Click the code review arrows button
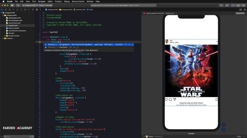Viewport: 247px width, 138px height. [227, 5]
